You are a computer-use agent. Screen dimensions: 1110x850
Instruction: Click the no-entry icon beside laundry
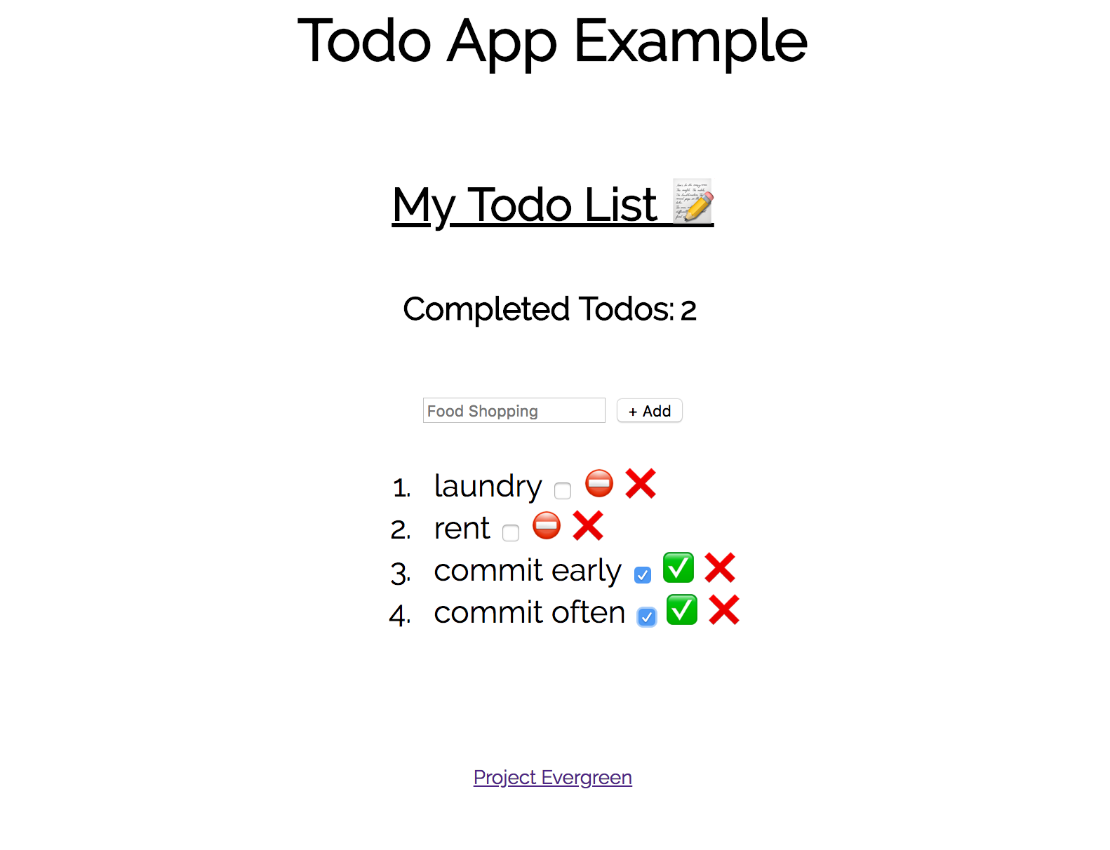(599, 483)
